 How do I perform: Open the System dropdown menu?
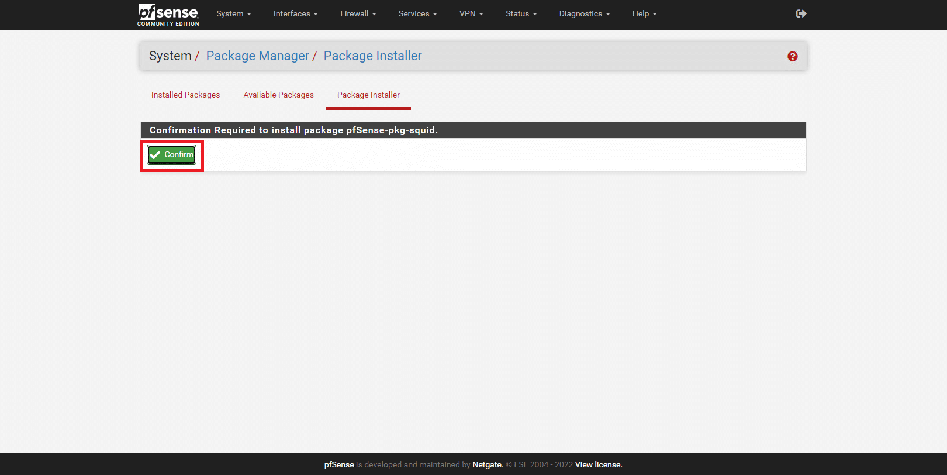pos(234,13)
